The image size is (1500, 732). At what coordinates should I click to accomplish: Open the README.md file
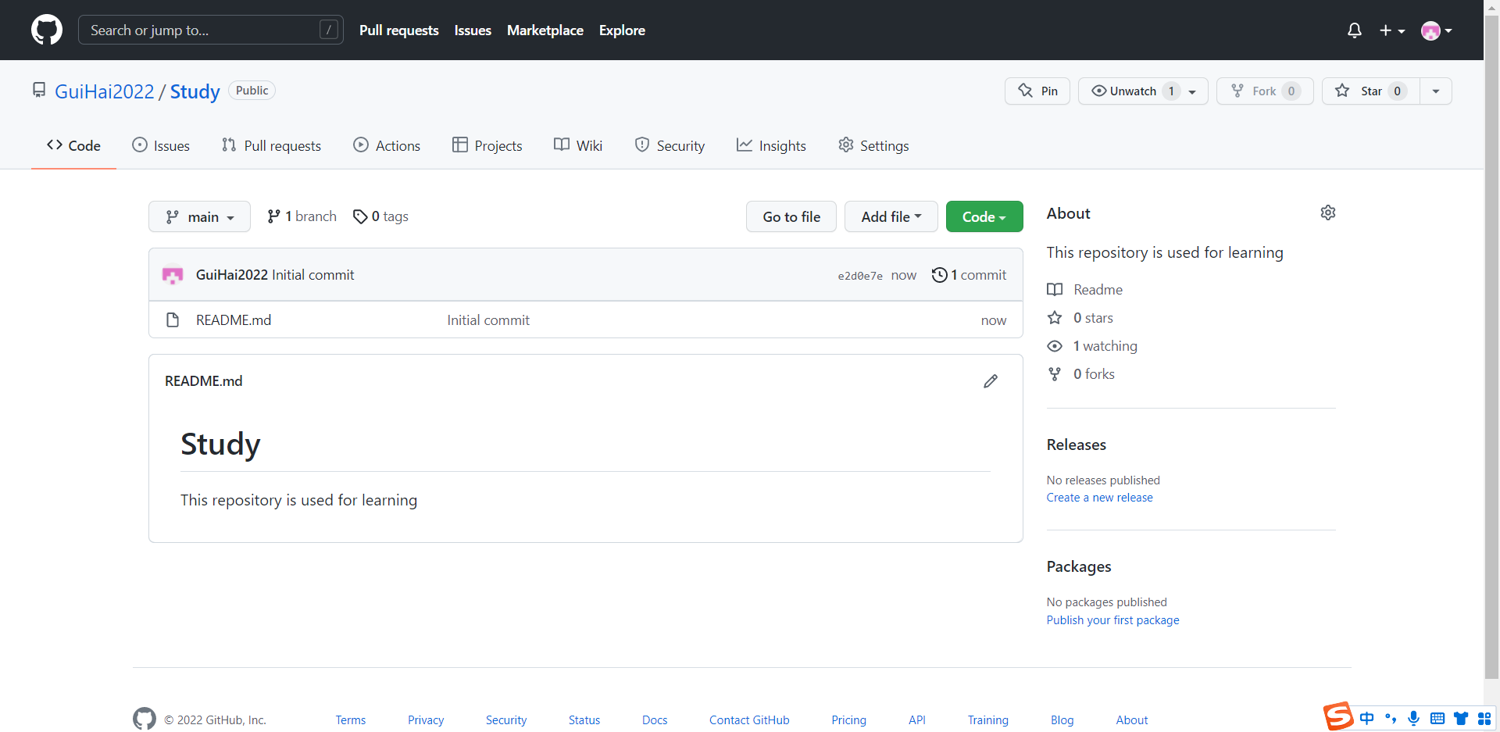(234, 320)
